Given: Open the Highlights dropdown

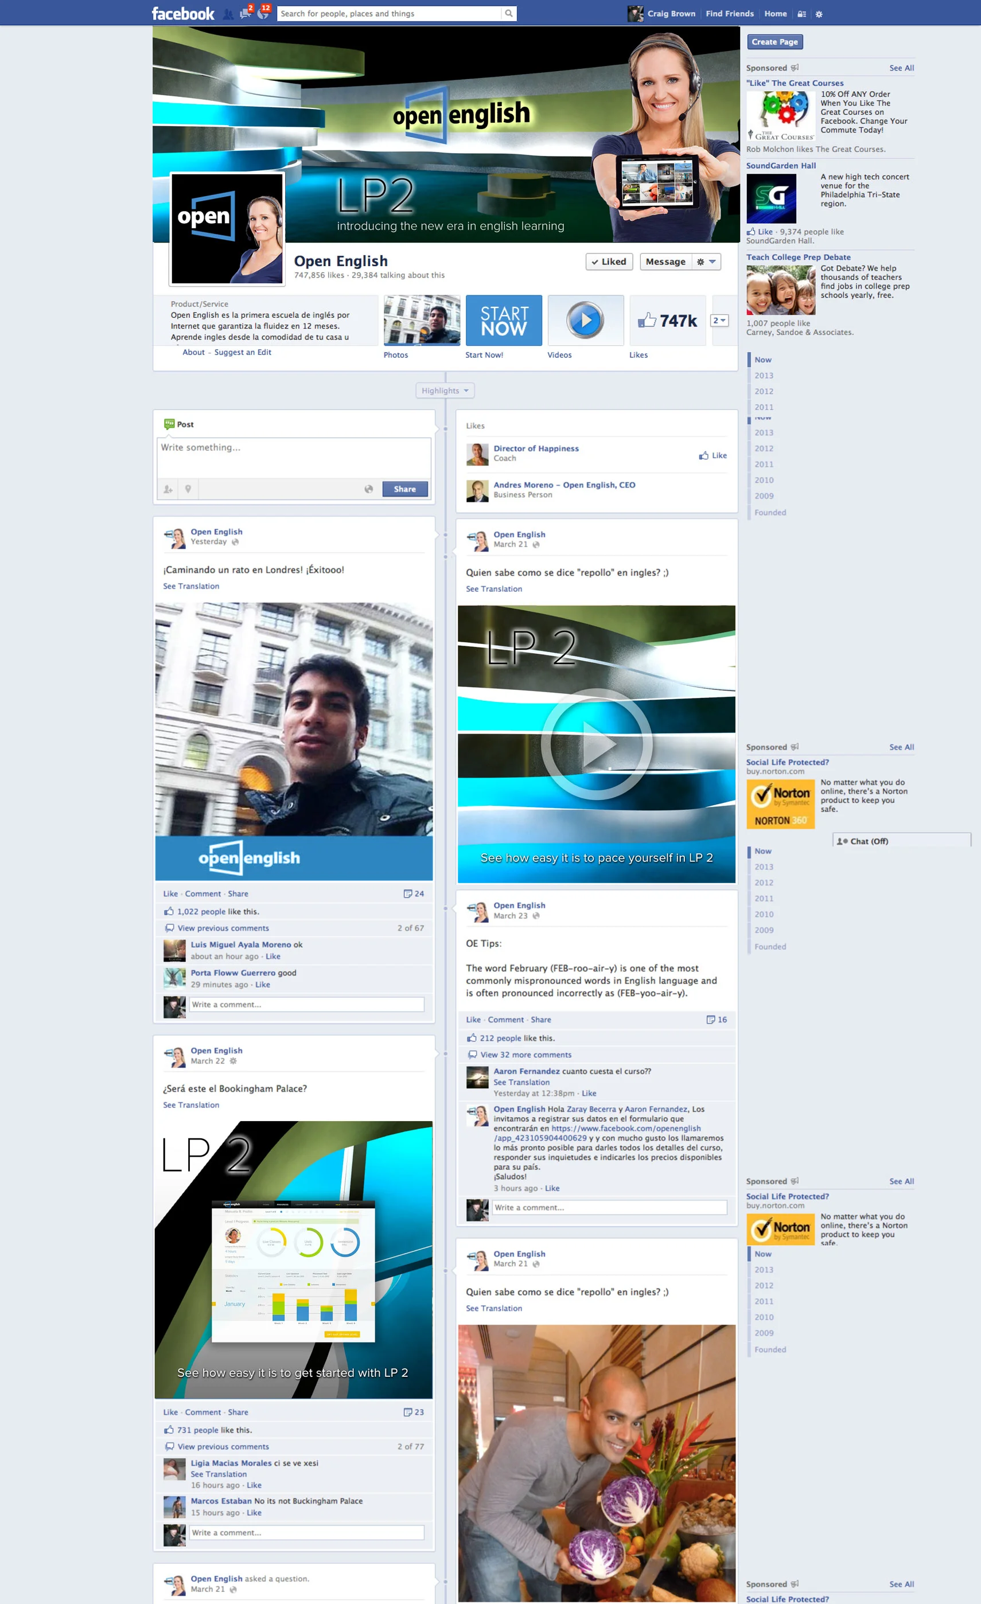Looking at the screenshot, I should click(445, 391).
